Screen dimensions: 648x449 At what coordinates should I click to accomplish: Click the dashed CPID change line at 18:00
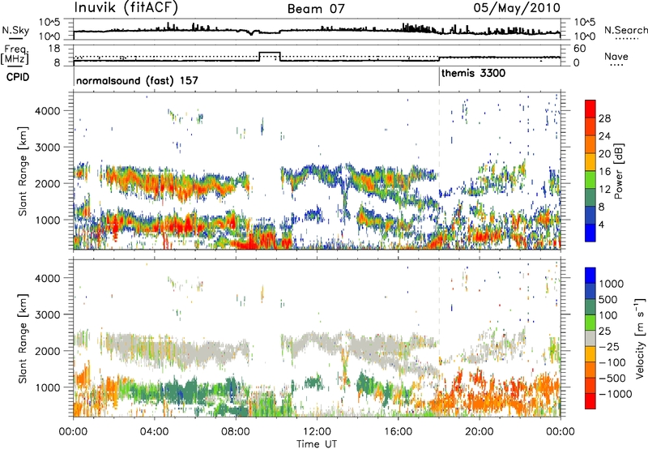pyautogui.click(x=439, y=169)
